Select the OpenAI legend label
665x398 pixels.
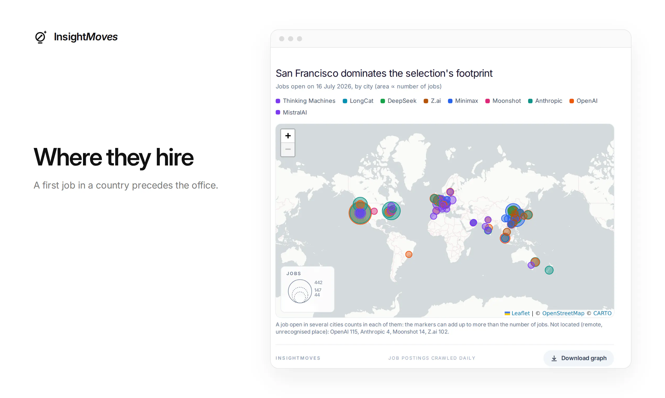tap(587, 101)
